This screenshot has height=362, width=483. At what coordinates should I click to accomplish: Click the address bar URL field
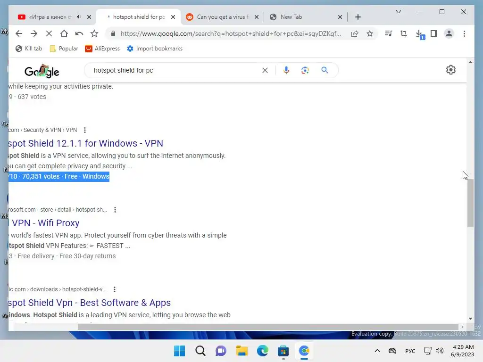click(x=231, y=33)
